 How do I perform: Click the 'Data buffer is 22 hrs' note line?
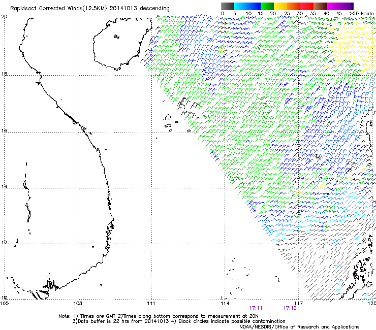point(179,321)
